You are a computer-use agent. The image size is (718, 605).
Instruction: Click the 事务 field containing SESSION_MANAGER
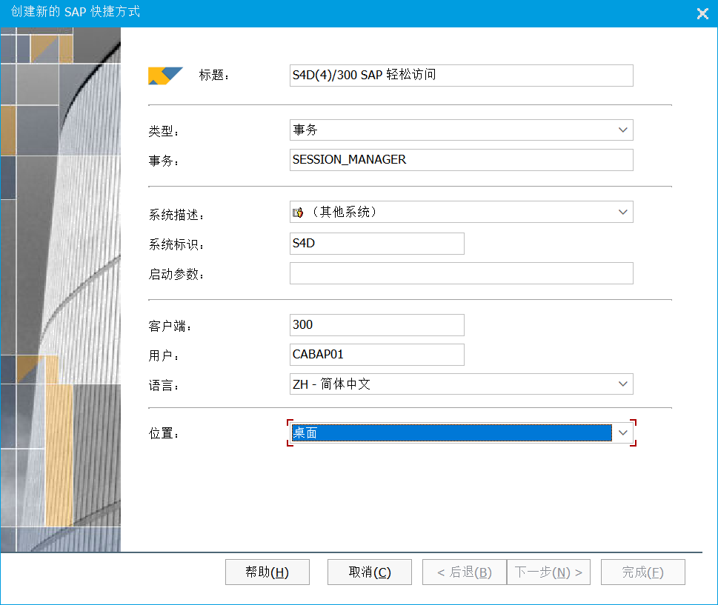(461, 160)
